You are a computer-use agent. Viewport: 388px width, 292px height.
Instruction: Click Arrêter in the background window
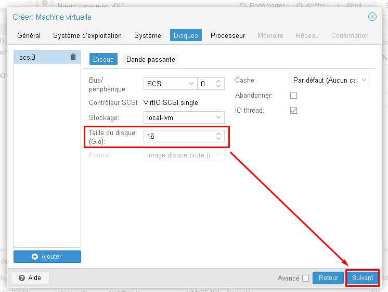coord(311,5)
